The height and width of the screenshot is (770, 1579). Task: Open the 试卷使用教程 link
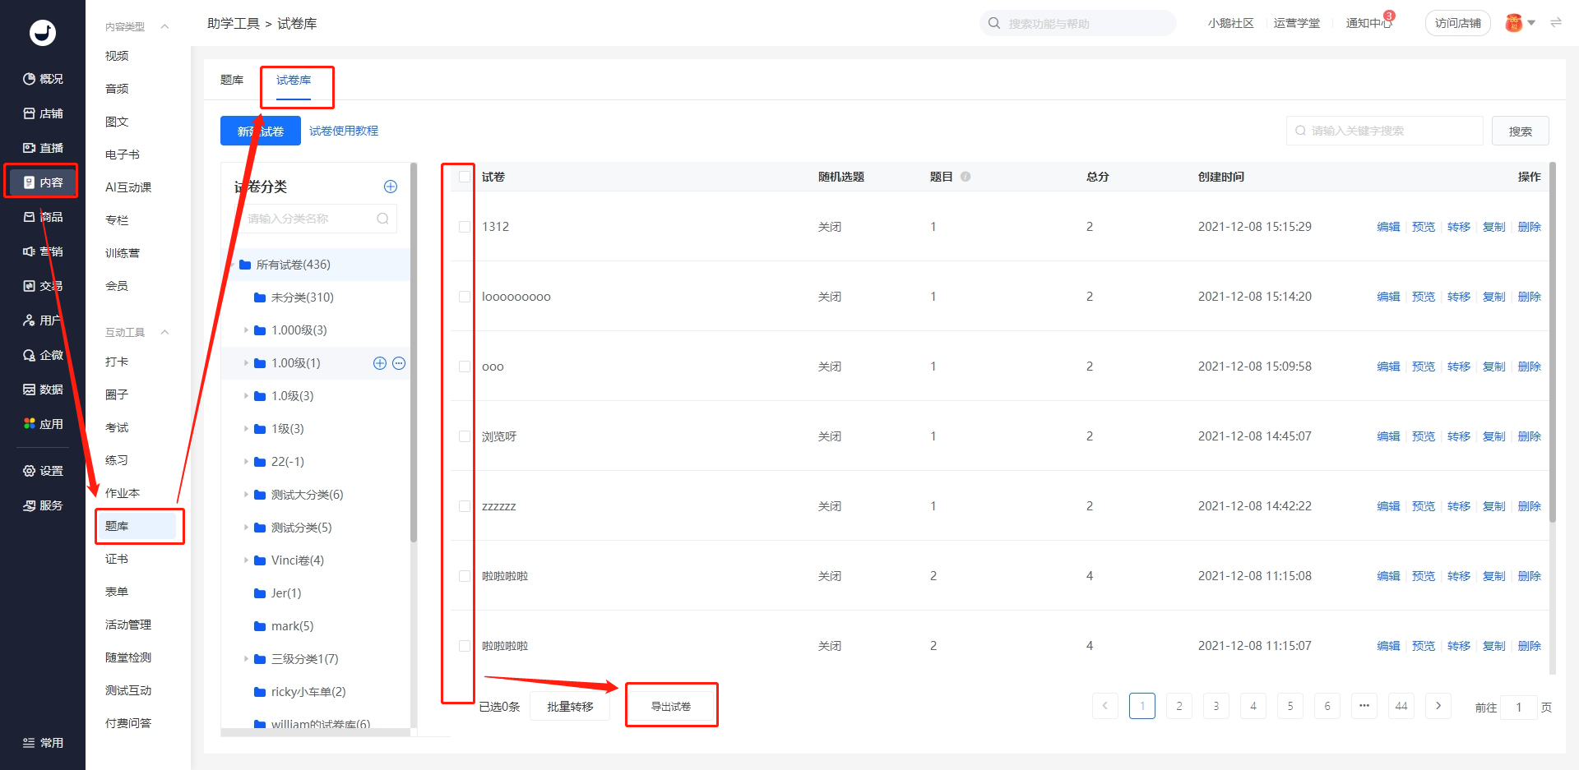pos(344,131)
